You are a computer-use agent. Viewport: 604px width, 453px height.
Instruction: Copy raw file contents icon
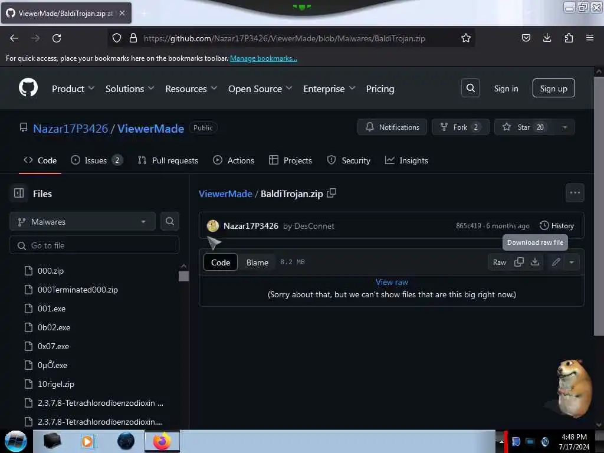[x=519, y=262]
